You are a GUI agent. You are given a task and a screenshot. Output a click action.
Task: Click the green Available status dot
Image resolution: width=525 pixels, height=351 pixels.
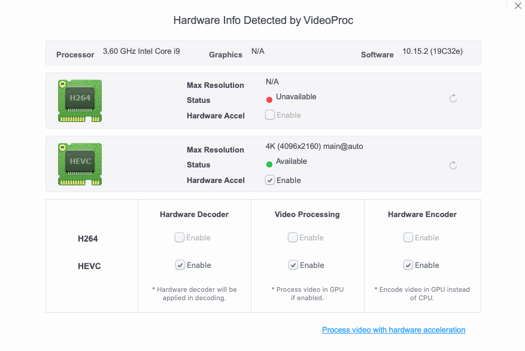[x=269, y=164]
